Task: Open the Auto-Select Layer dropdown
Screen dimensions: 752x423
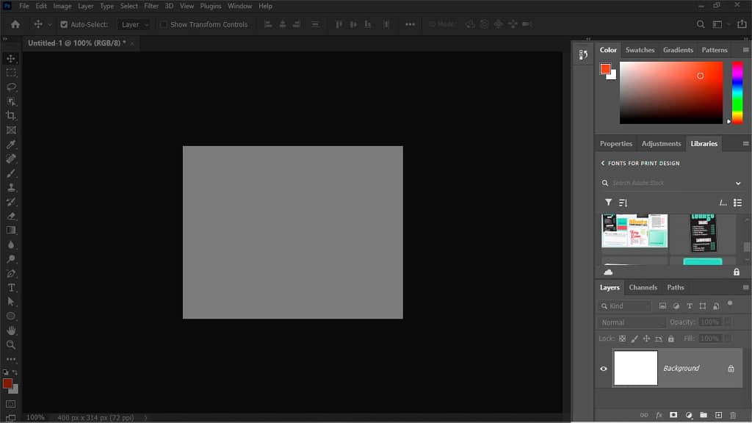Action: pyautogui.click(x=134, y=24)
